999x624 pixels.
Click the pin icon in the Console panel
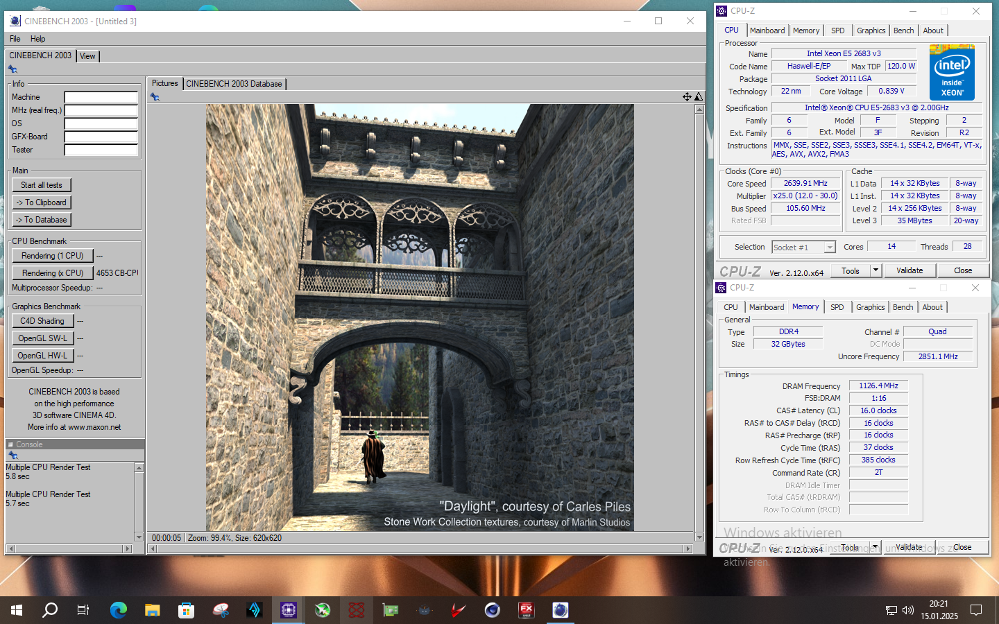point(12,456)
